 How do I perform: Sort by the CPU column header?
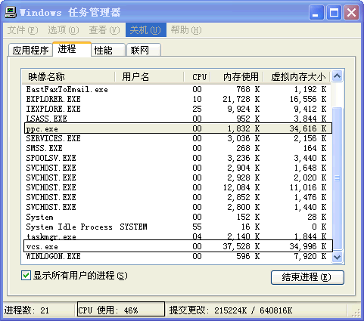tap(197, 77)
